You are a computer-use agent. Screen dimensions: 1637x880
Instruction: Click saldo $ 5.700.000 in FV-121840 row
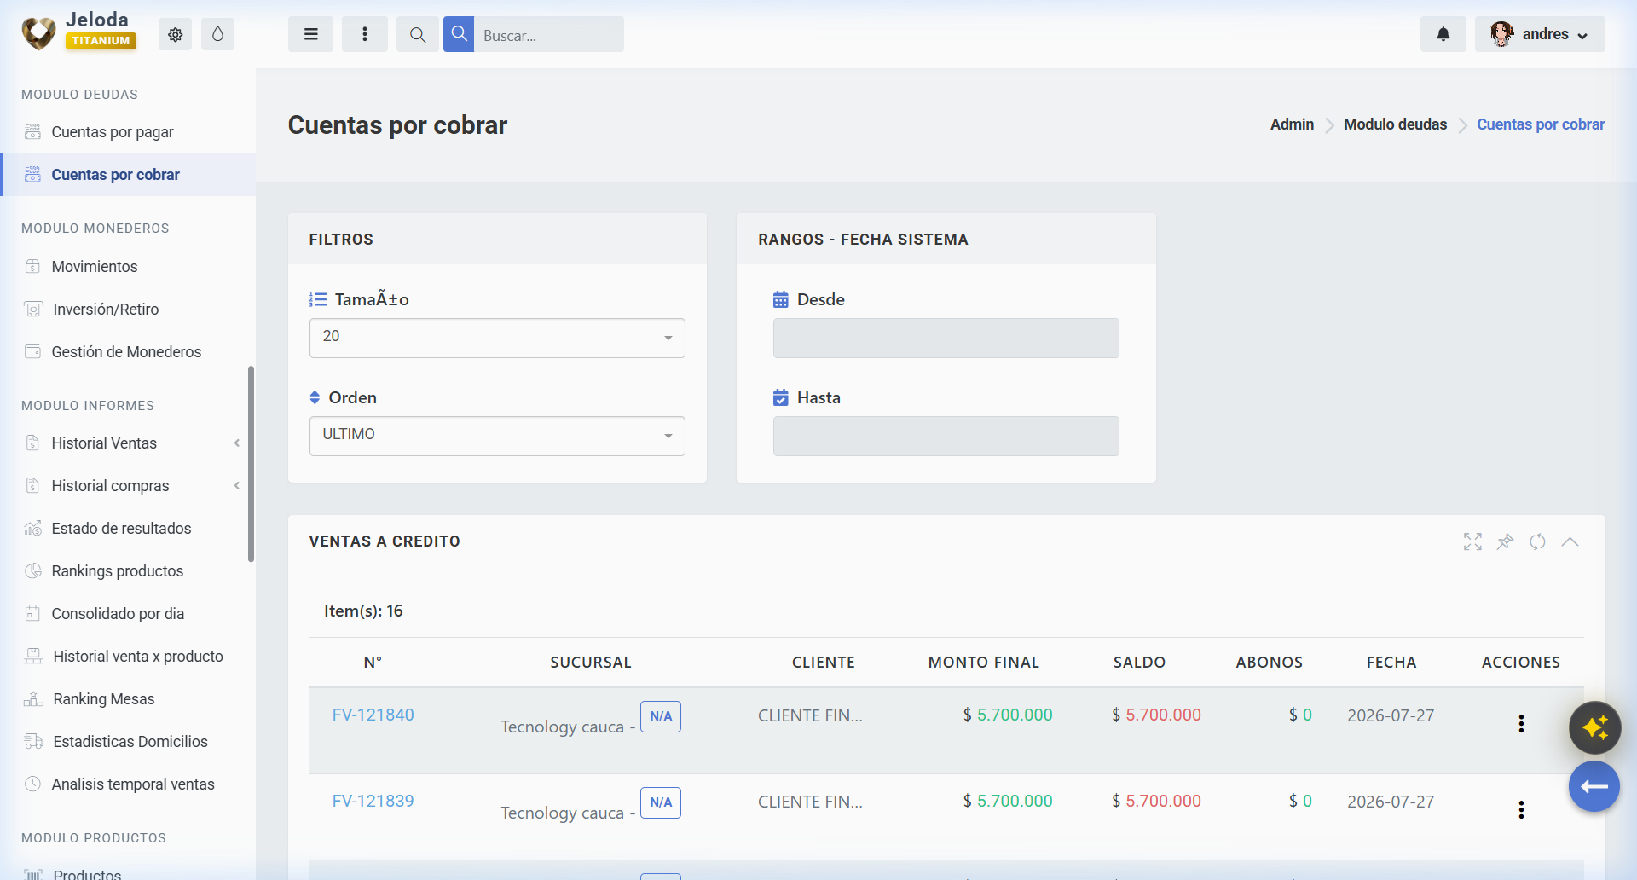pyautogui.click(x=1156, y=715)
